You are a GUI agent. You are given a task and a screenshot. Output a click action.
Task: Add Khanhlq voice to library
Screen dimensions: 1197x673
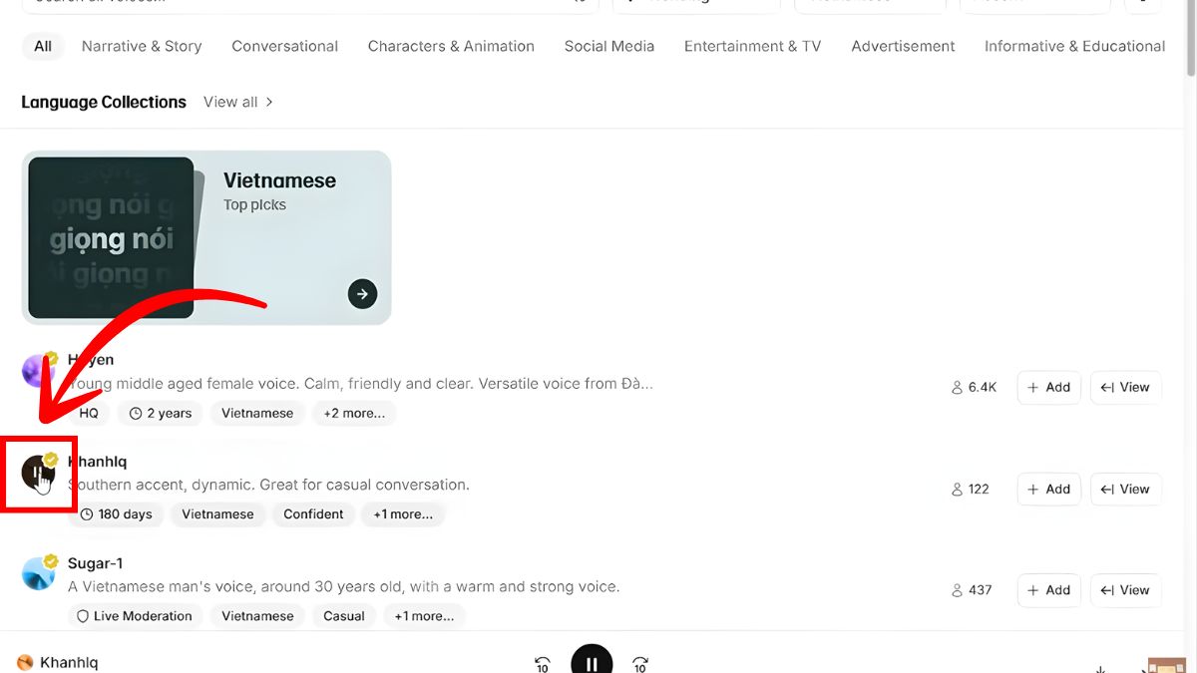point(1048,490)
